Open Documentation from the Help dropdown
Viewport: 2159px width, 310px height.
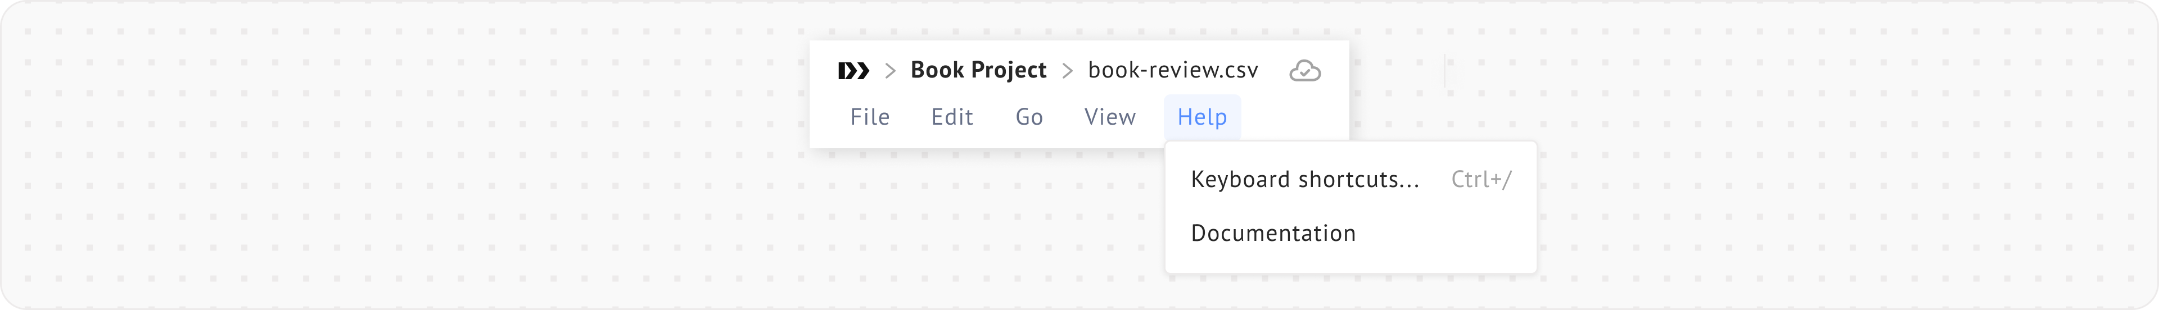tap(1272, 233)
